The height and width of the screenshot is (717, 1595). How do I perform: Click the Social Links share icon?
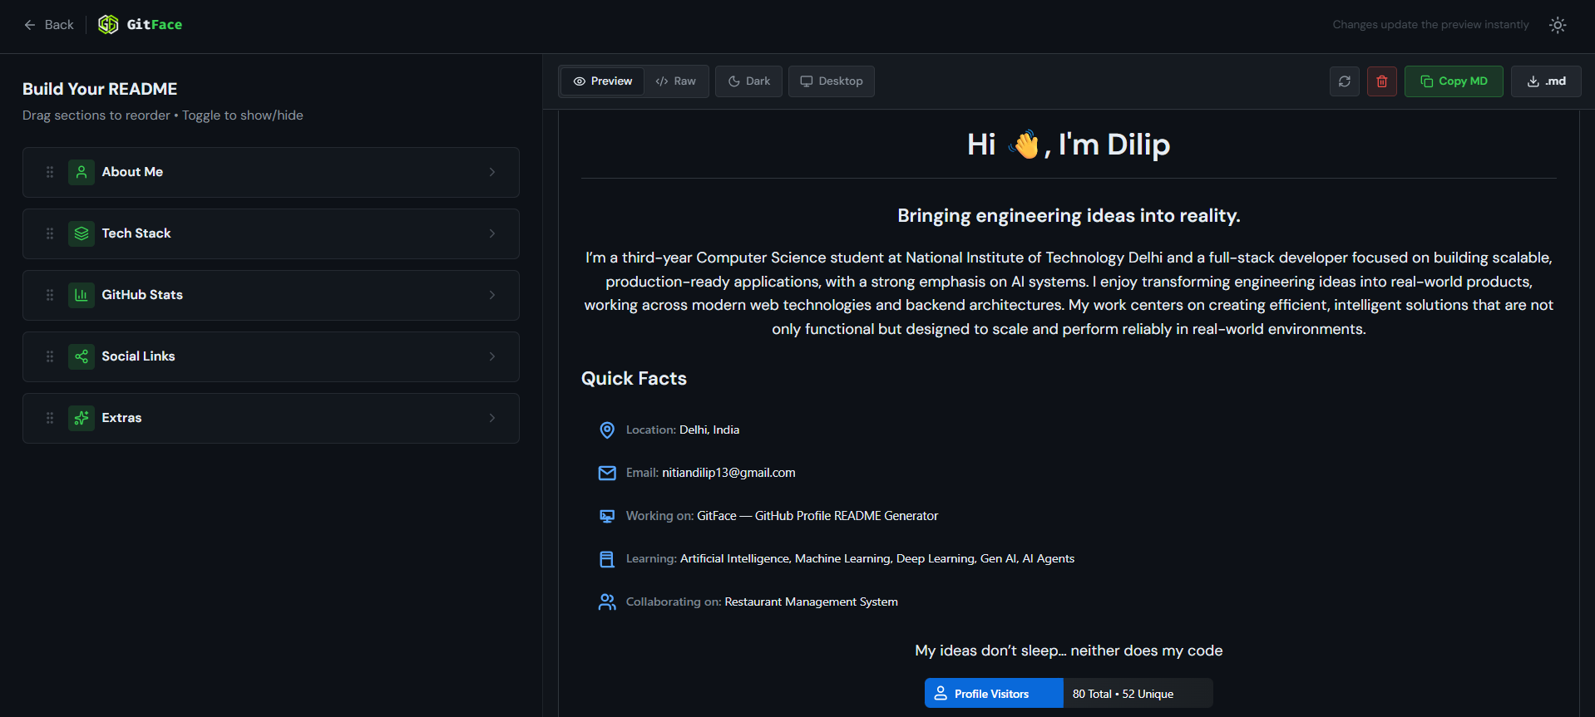[x=81, y=356]
